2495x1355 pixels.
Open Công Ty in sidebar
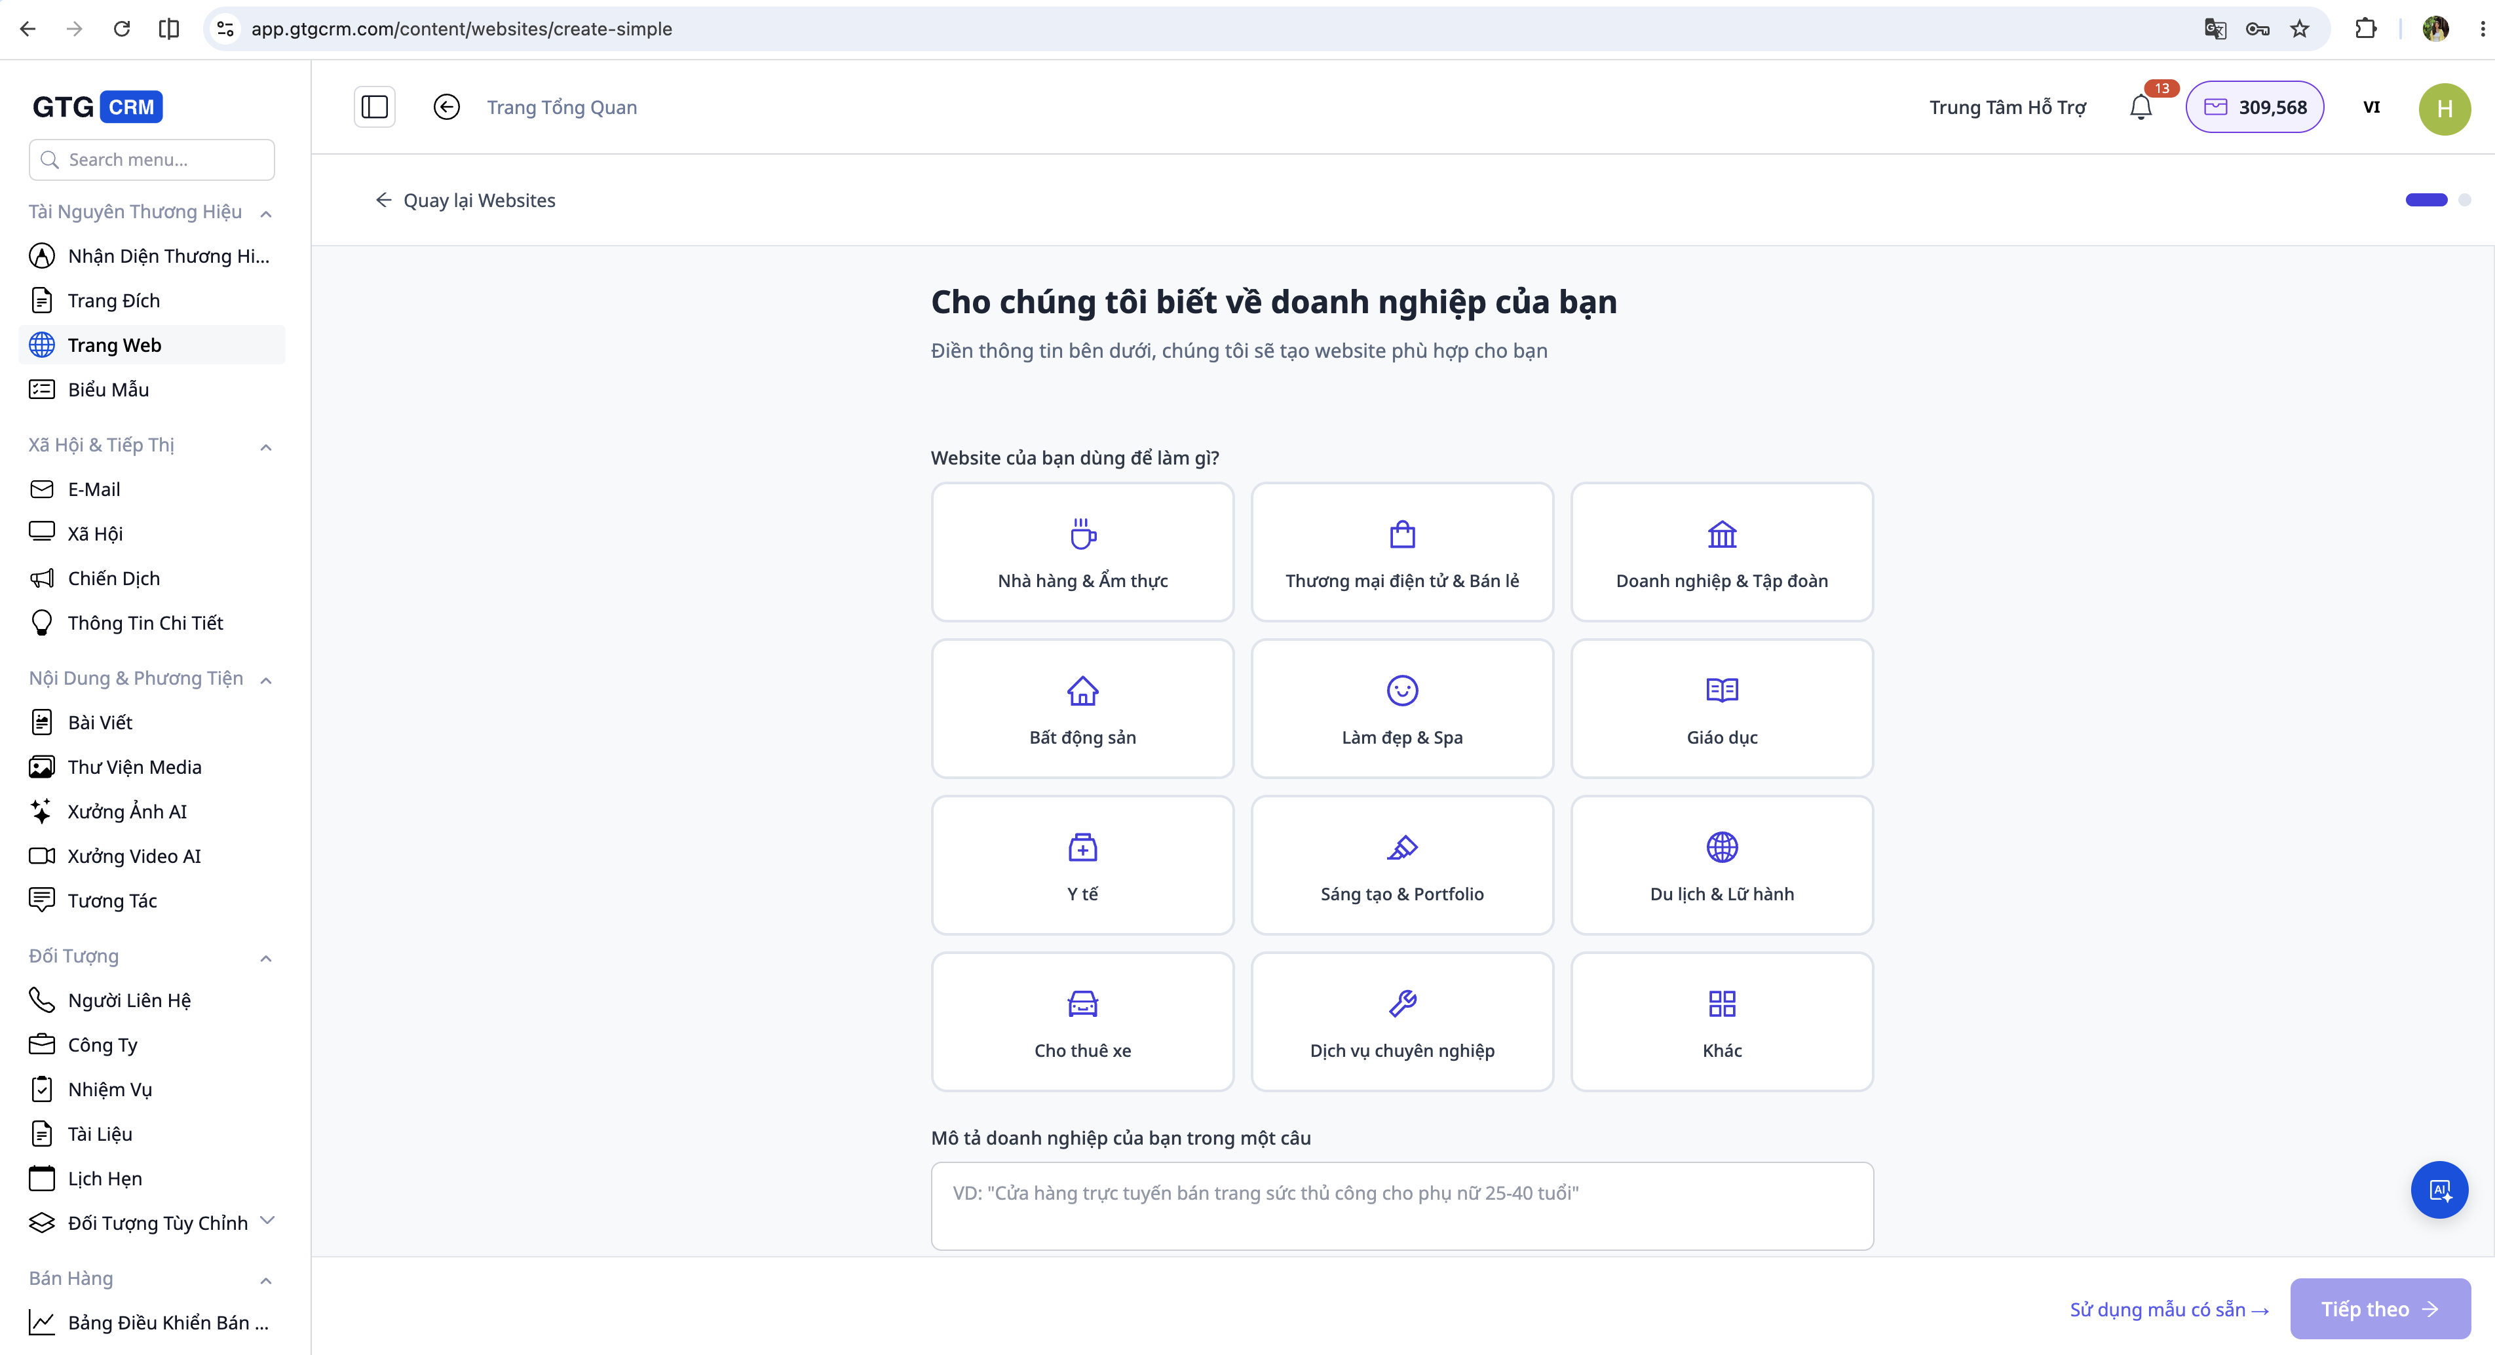coord(152,1045)
